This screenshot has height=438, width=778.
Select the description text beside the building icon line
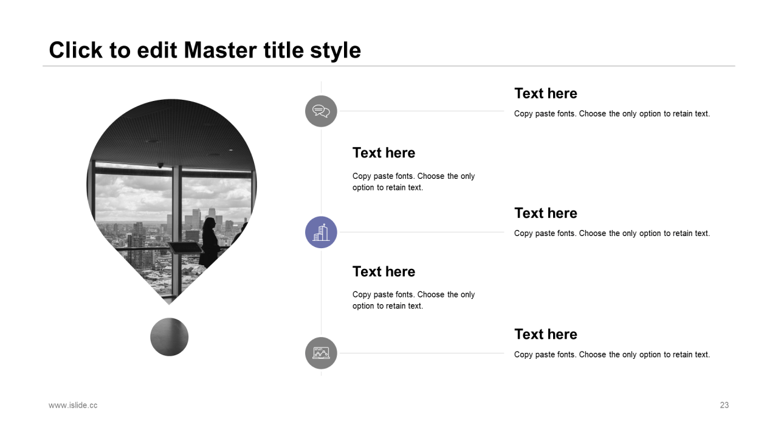tap(612, 234)
